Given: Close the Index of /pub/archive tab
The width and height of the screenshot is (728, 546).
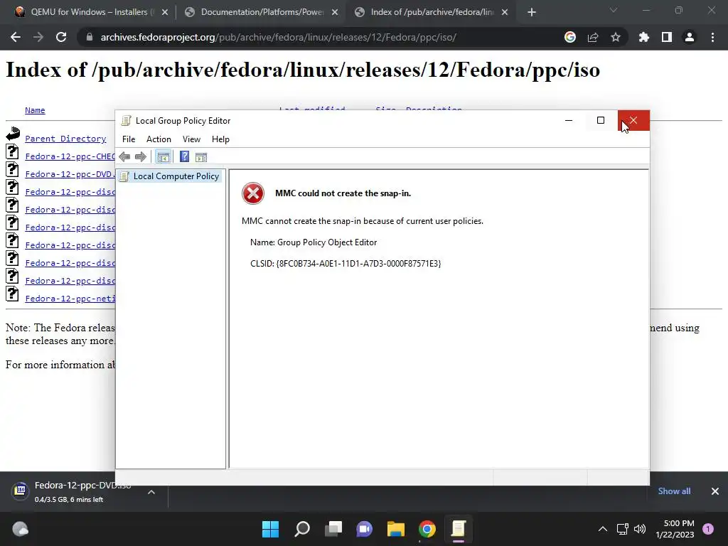Looking at the screenshot, I should click(505, 13).
